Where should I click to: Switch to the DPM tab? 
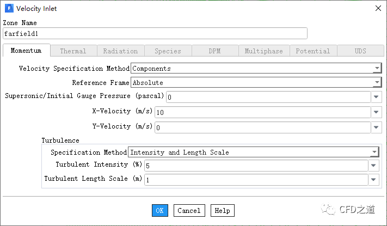(x=214, y=51)
